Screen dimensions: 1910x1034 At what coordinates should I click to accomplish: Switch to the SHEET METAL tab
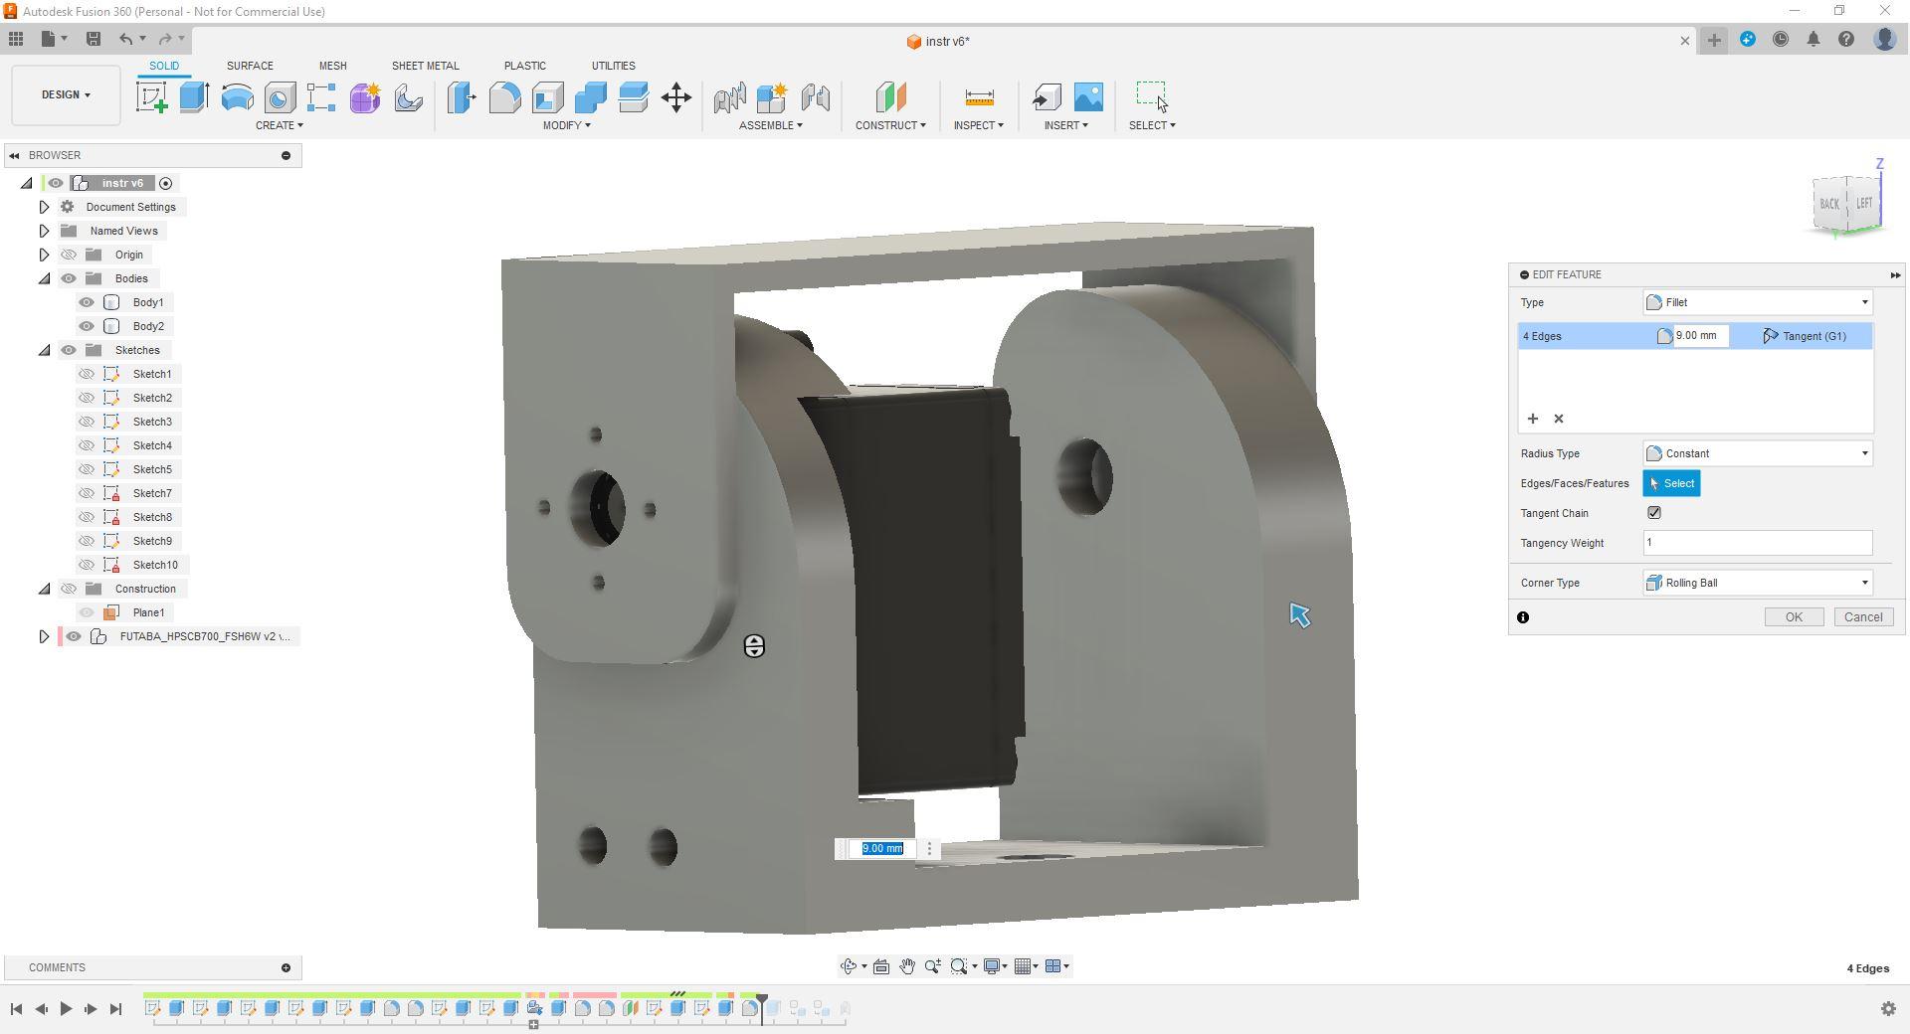click(x=425, y=66)
